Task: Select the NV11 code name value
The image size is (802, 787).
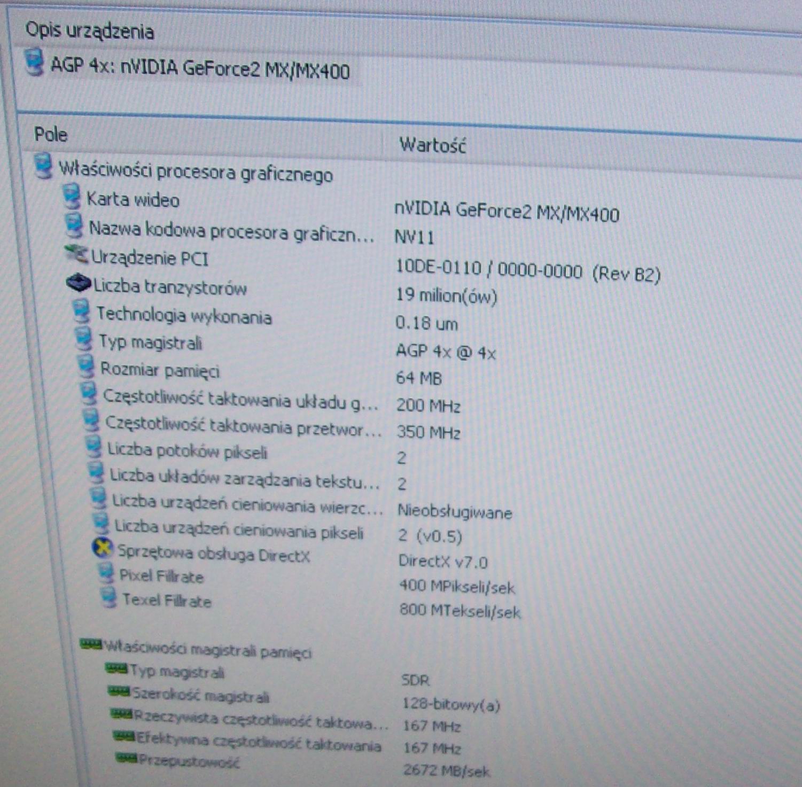Action: 414,237
